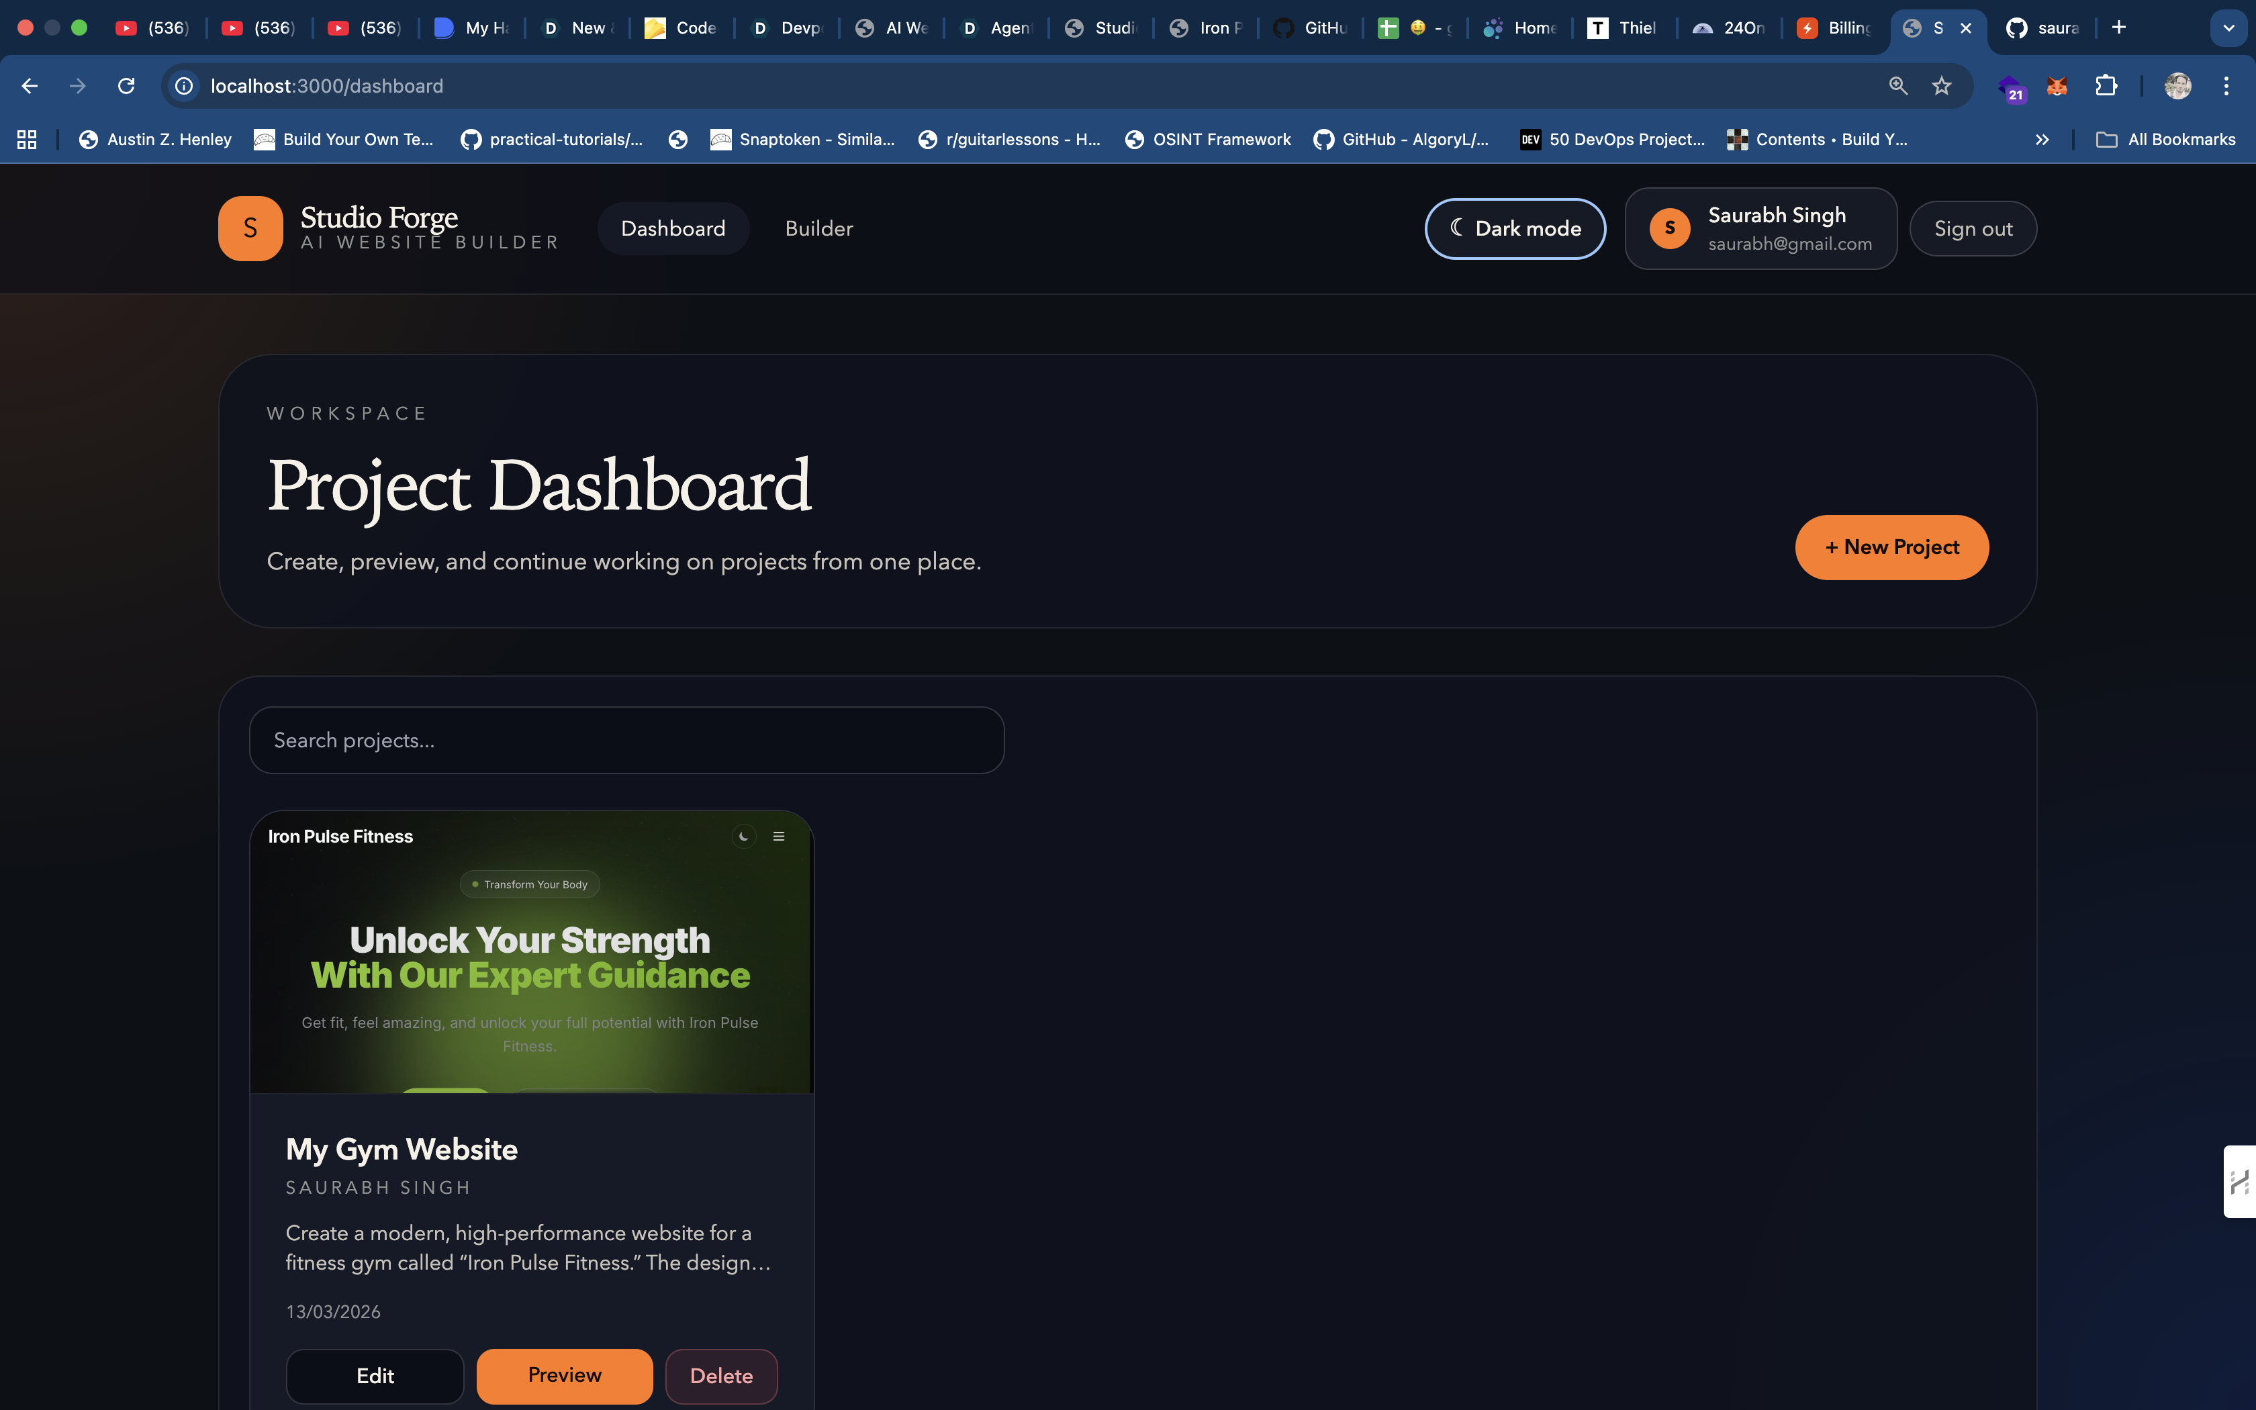Select the Dashboard nav tab
This screenshot has height=1410, width=2256.
(x=672, y=228)
